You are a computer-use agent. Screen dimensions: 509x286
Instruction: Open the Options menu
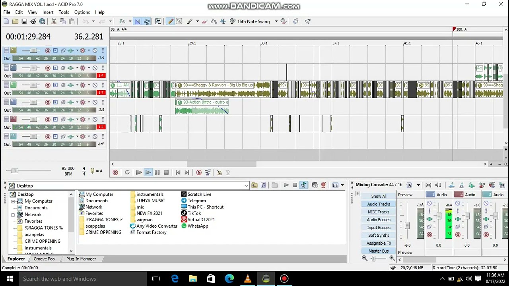pyautogui.click(x=82, y=12)
